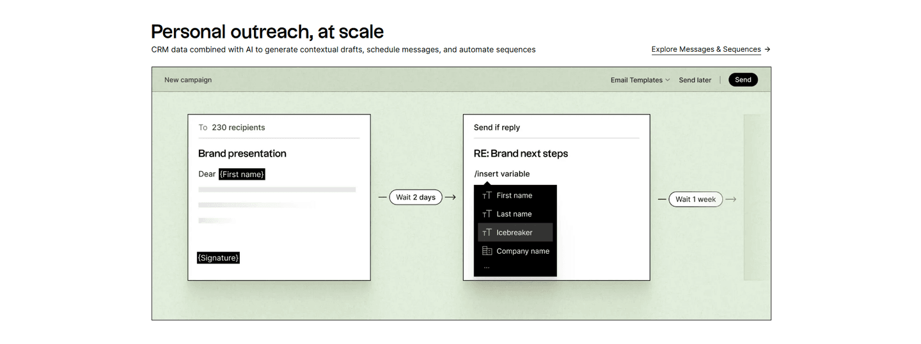Click the text-type icon beside Last name

487,214
